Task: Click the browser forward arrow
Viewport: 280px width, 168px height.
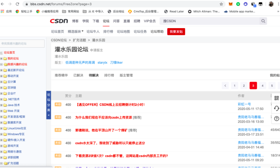Action: 10,4
